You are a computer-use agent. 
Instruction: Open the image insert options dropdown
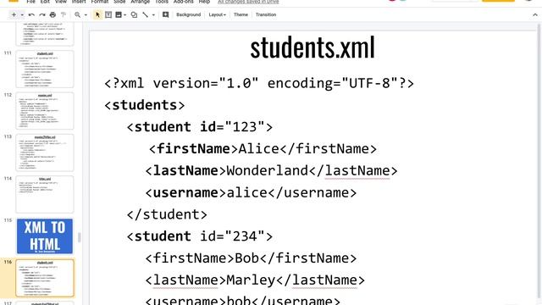click(x=124, y=15)
